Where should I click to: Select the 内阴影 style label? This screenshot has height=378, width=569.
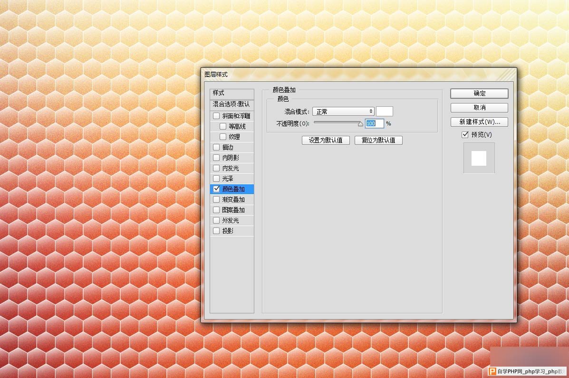[231, 158]
